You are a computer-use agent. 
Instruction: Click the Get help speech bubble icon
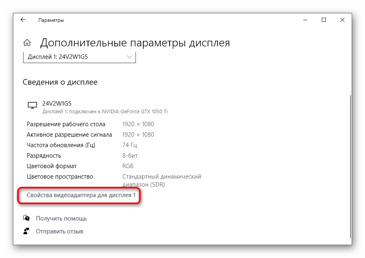coord(27,218)
